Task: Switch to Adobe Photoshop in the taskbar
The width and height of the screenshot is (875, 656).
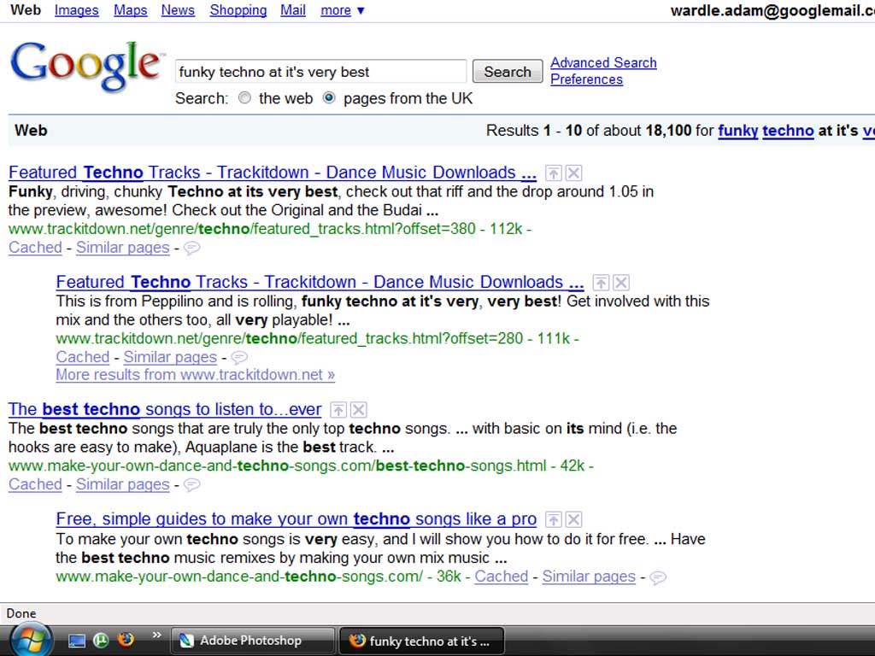Action: click(x=253, y=641)
